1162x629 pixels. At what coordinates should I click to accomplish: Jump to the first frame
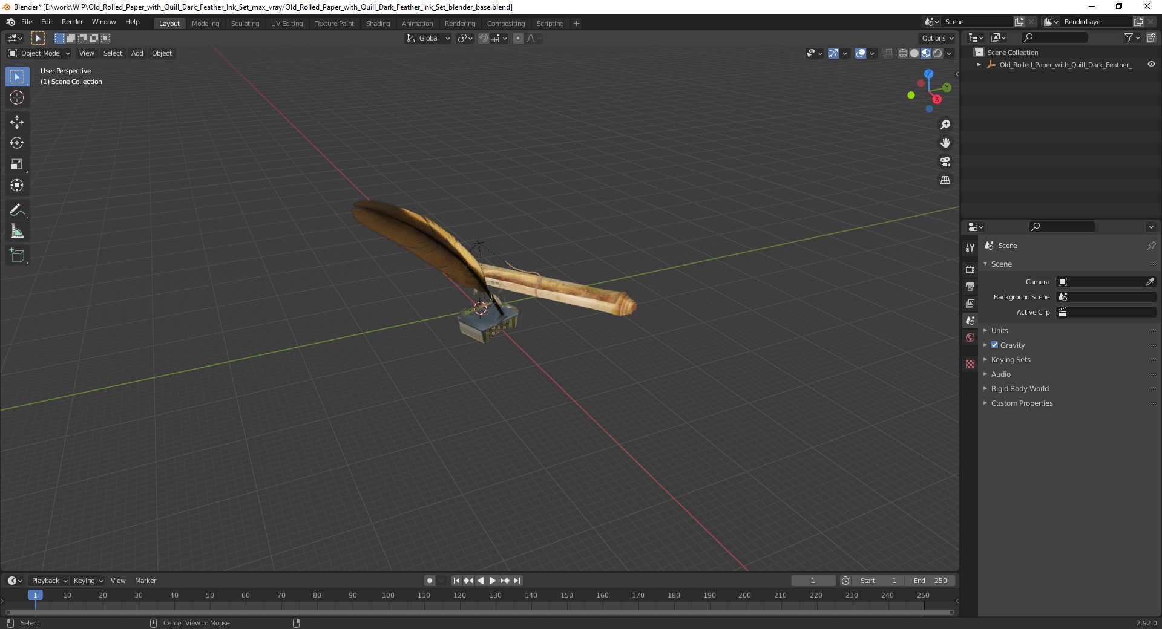pyautogui.click(x=456, y=581)
